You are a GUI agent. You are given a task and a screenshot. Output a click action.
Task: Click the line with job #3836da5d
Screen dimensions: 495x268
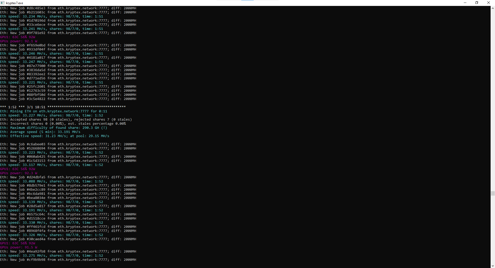(68, 70)
